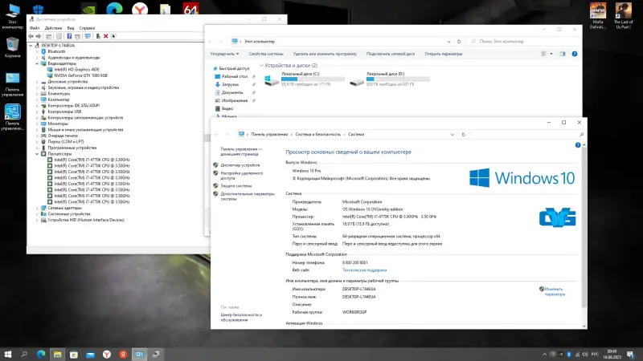Open the Windows Start menu
This screenshot has width=643, height=361.
pyautogui.click(x=7, y=354)
